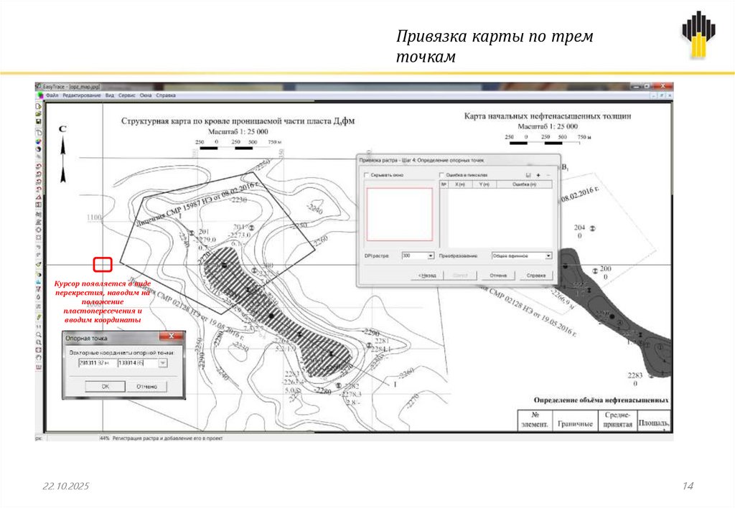Open the Окна menu
The height and width of the screenshot is (508, 735).
[x=146, y=95]
